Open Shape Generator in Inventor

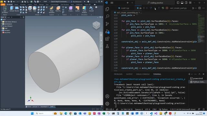click(x=51, y=10)
